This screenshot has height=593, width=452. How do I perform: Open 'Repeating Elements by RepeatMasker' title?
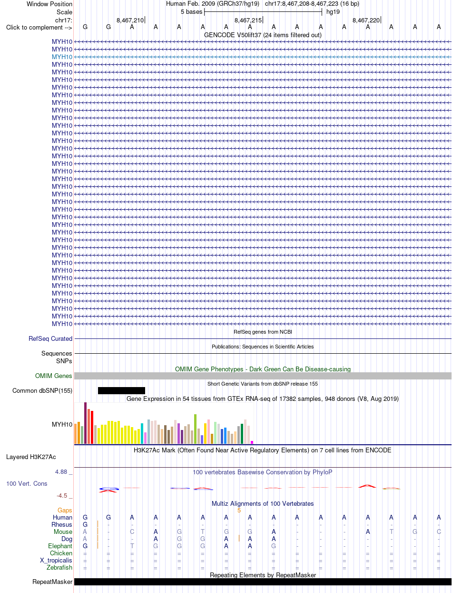[263, 575]
